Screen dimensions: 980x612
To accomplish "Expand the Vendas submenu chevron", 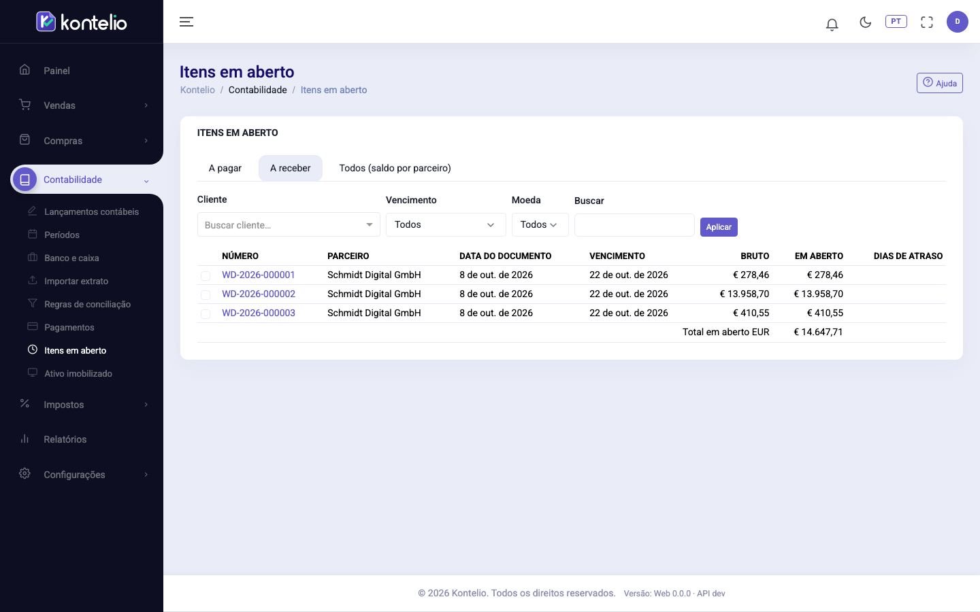I will tap(146, 105).
